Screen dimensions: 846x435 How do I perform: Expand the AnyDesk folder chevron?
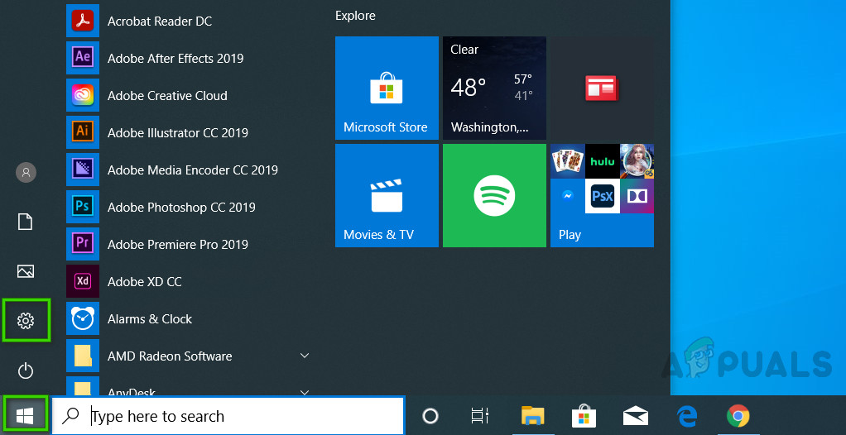305,392
